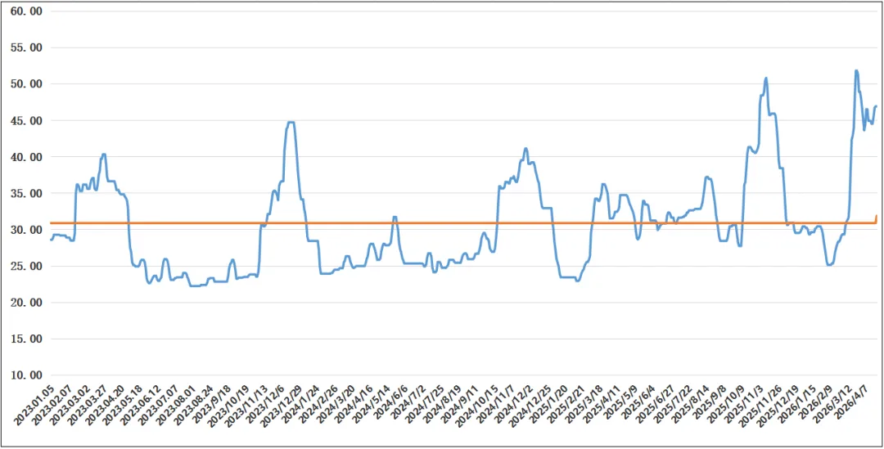Select the 2023.06.12 date label
Viewport: 884px width, 449px height.
click(x=139, y=405)
